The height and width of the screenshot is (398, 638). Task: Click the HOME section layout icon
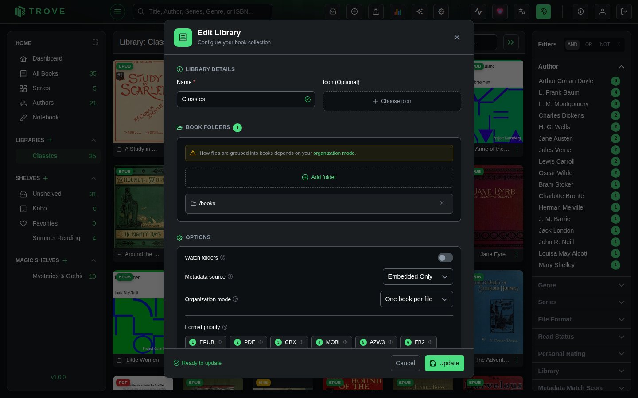(95, 42)
